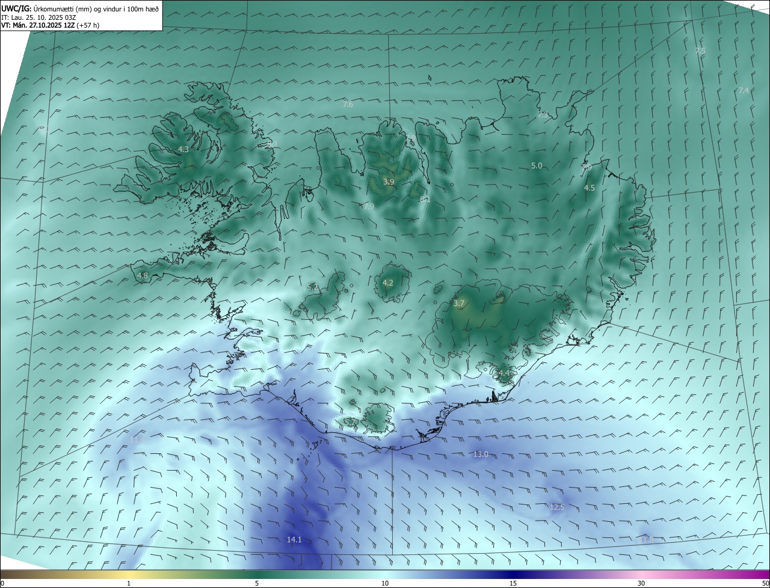770x588 pixels.
Task: Select the 4.3 value in Westfjords
Action: [183, 149]
